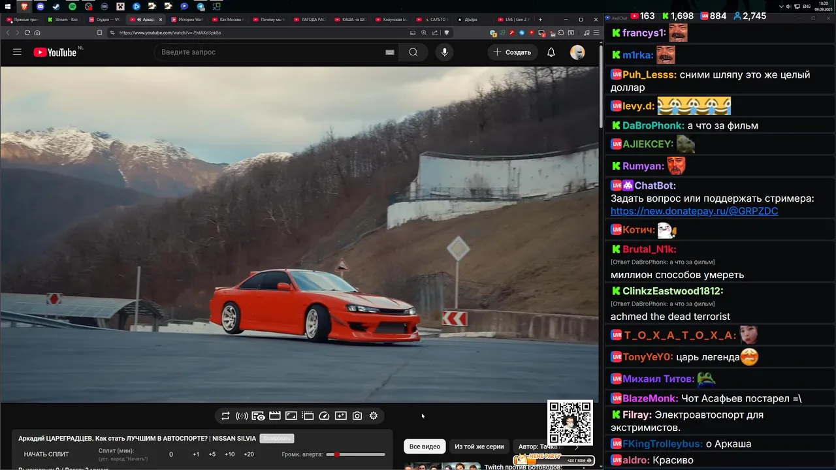Select the Все видео chip
The width and height of the screenshot is (836, 470).
[425, 446]
